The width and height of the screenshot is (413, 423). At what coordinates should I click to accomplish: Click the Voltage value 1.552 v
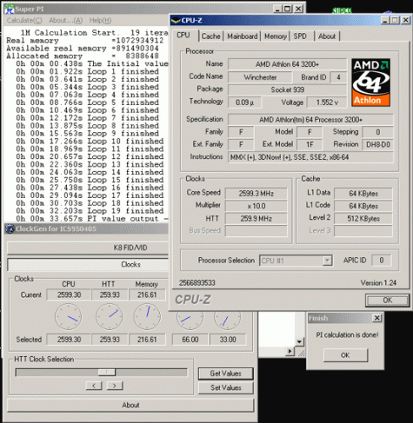[x=327, y=102]
